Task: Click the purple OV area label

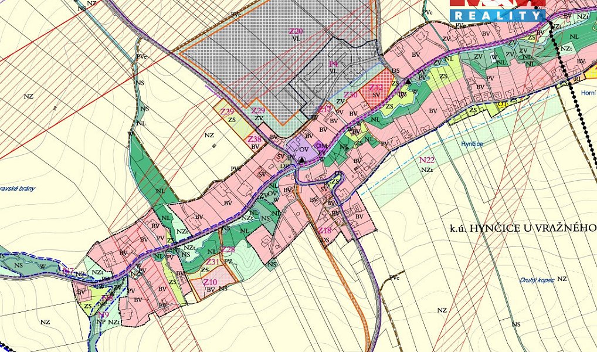Action: (x=303, y=150)
